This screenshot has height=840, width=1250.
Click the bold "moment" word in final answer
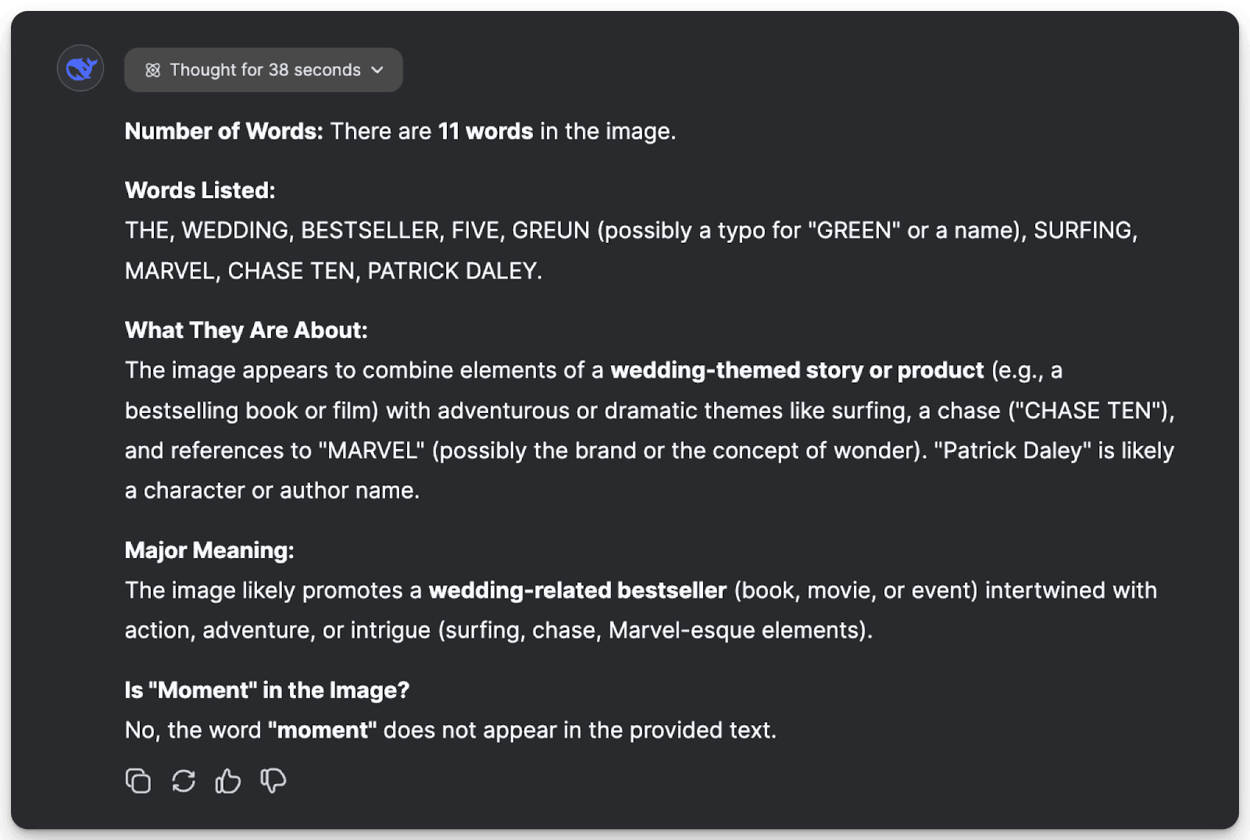tap(322, 730)
